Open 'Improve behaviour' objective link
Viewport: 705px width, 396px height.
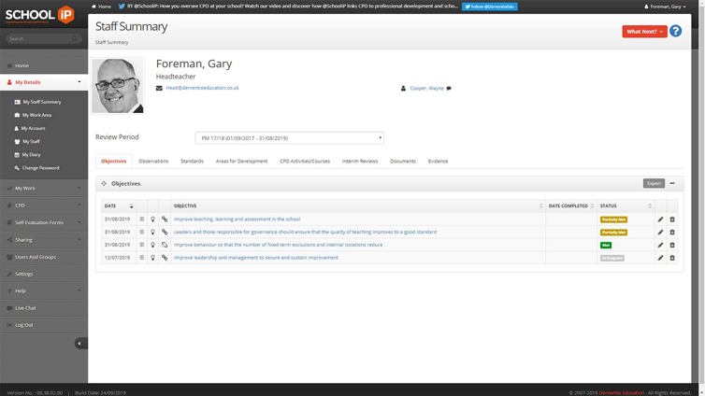[278, 245]
